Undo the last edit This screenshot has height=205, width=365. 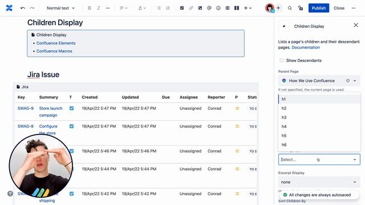23,8
